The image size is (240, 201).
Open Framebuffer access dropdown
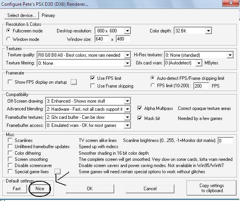pyautogui.click(x=88, y=125)
